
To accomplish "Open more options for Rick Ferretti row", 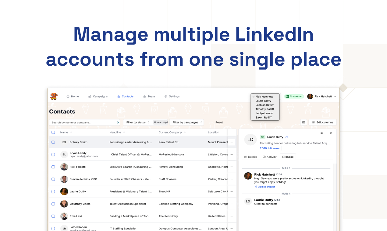I will click(232, 167).
